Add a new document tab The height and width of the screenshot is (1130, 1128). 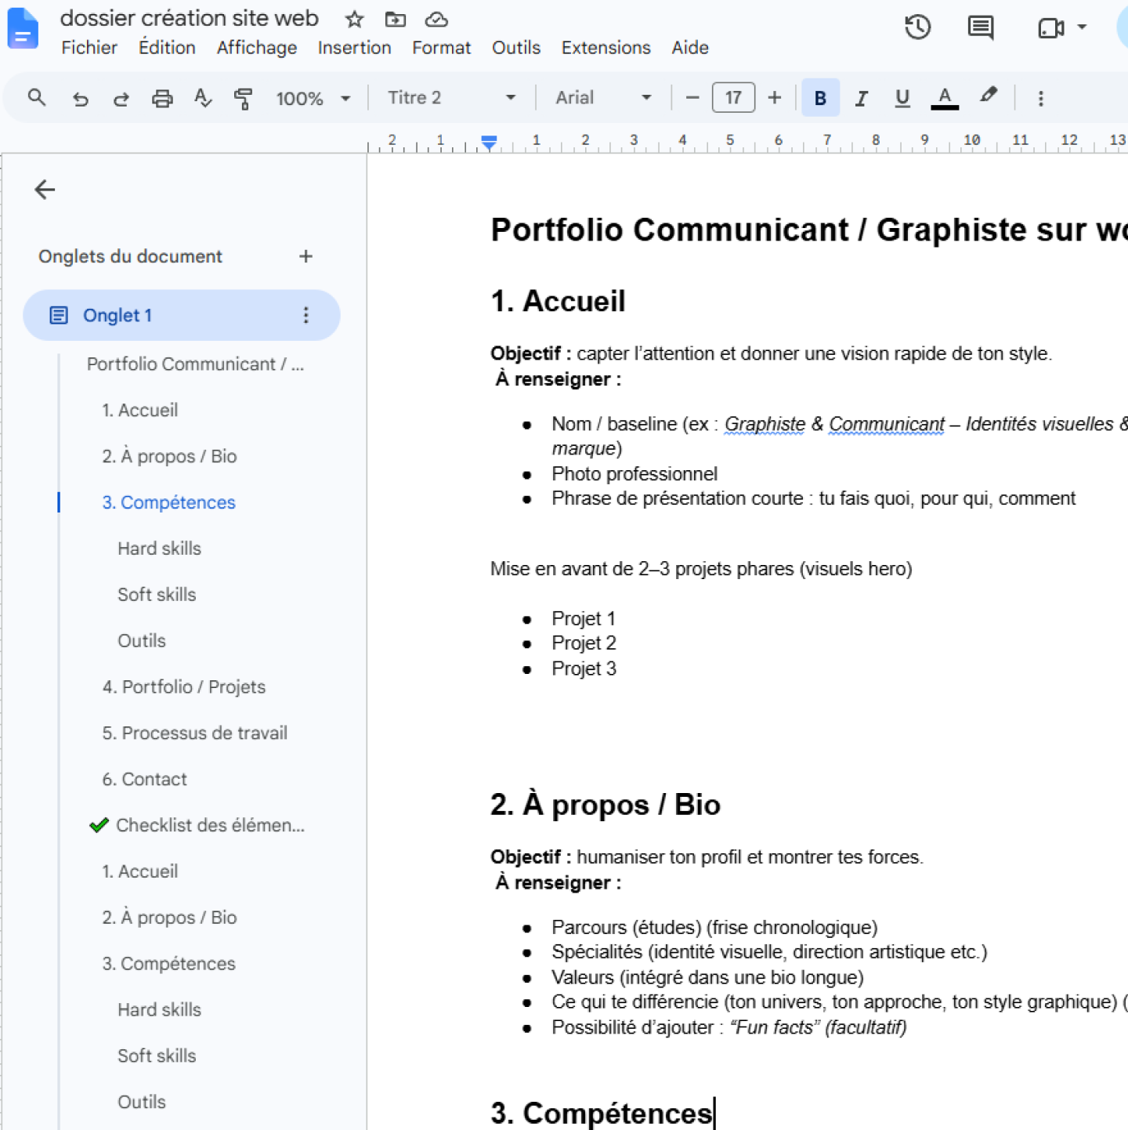(x=305, y=256)
